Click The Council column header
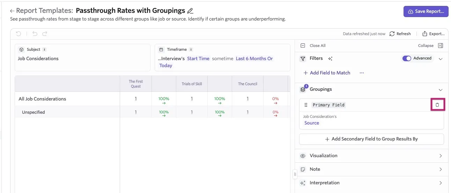The height and width of the screenshot is (193, 451). coord(247,84)
